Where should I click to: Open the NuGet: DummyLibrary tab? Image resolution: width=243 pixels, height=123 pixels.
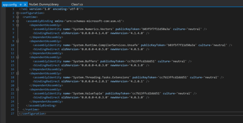[44, 4]
